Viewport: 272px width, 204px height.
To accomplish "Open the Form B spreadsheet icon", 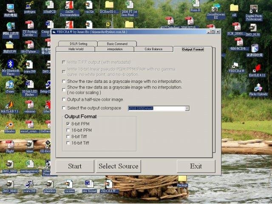I will [x=195, y=6].
